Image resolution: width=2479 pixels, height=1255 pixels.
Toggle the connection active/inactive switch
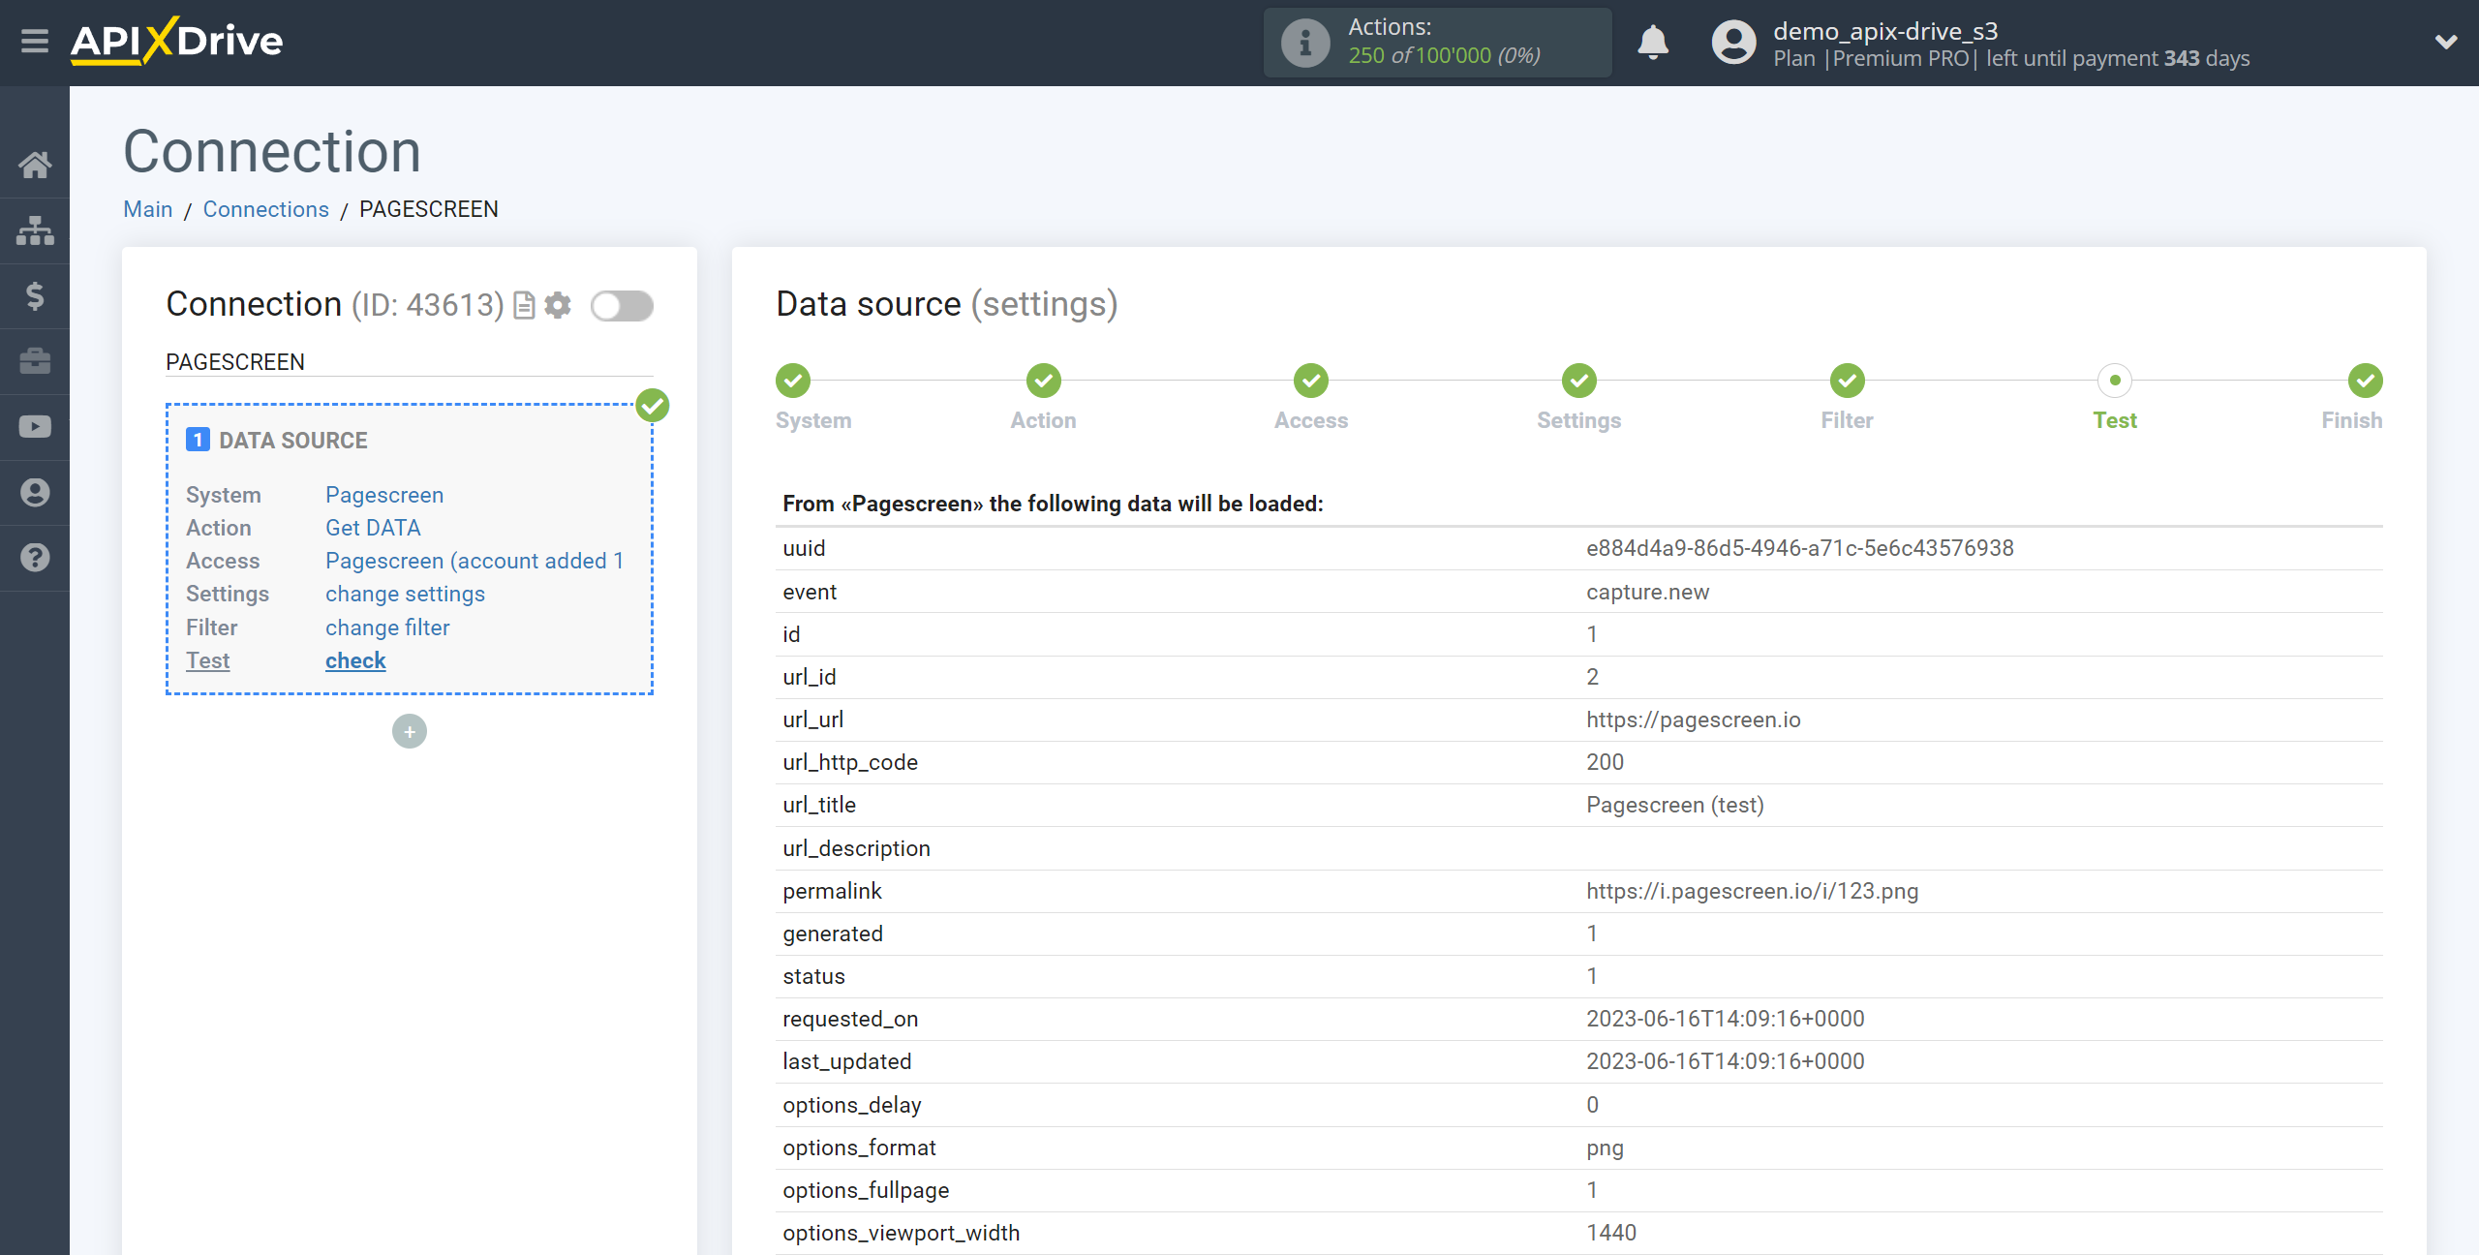click(x=623, y=306)
